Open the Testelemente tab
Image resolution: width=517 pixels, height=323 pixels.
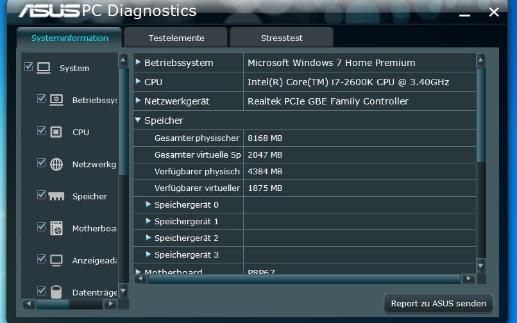(176, 38)
